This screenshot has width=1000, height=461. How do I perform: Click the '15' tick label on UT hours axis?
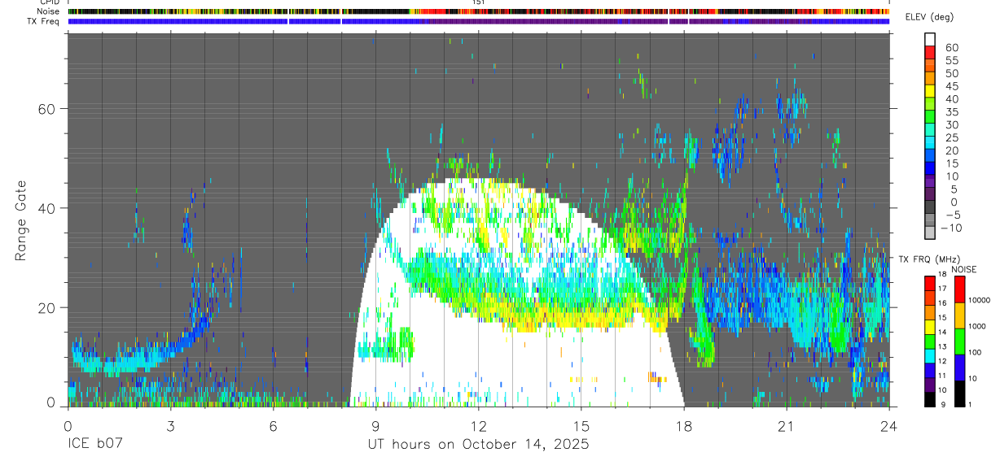click(581, 425)
